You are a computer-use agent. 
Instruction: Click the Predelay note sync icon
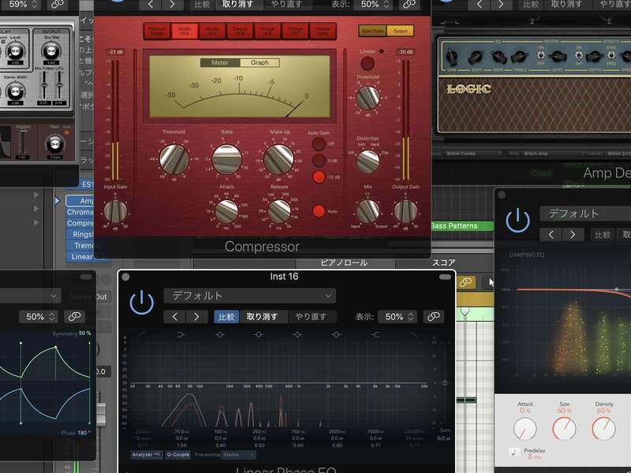tap(514, 451)
